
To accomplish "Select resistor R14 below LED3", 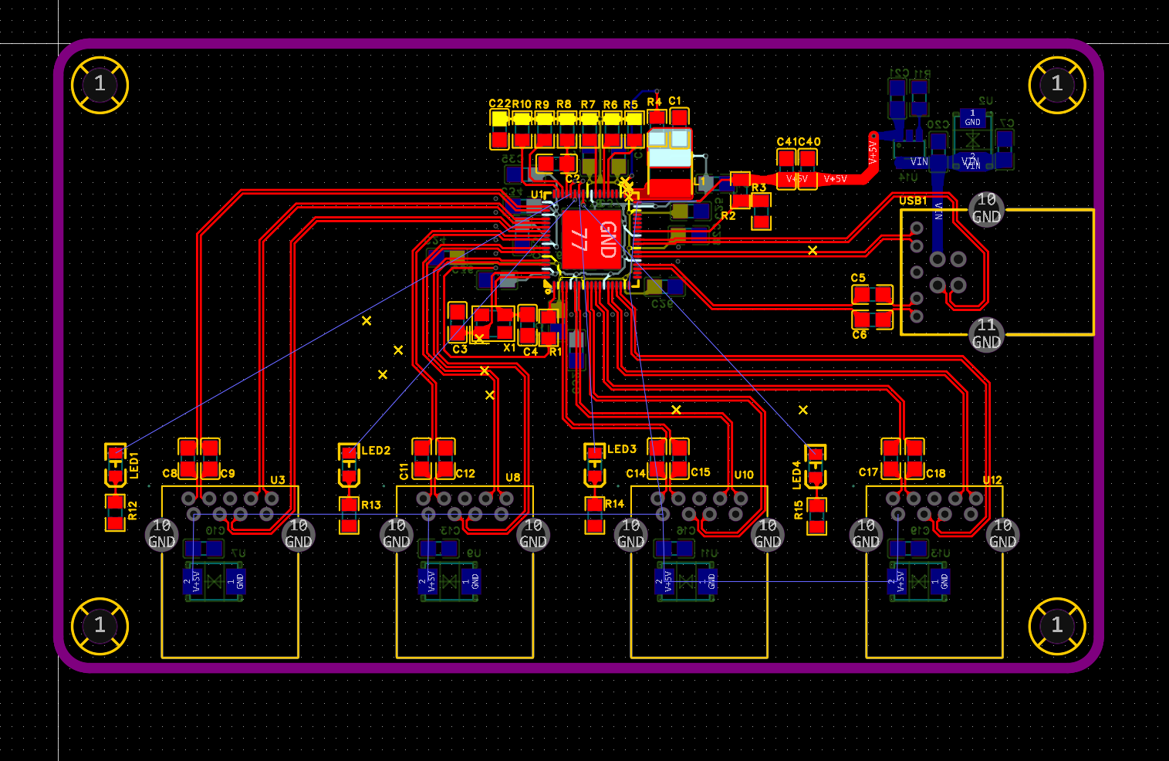I will point(594,516).
